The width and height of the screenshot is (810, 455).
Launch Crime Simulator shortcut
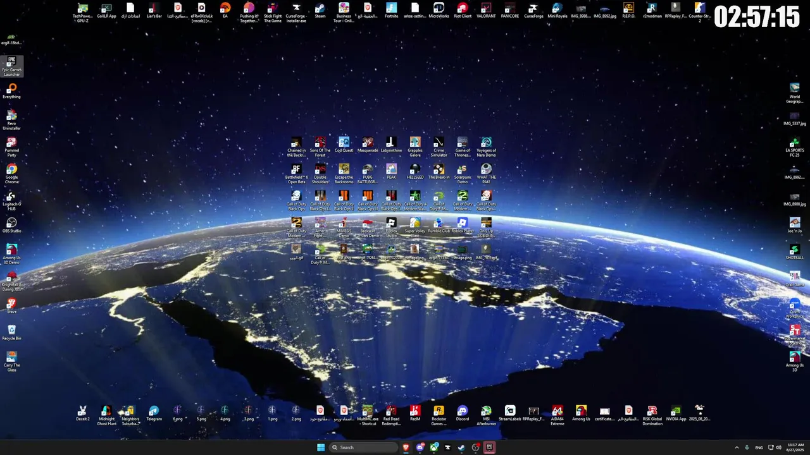tap(439, 147)
